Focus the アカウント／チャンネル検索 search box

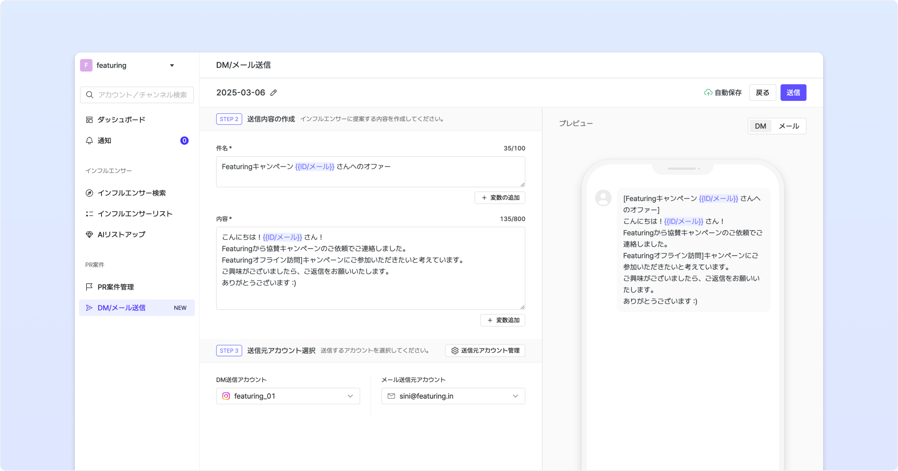coord(142,95)
